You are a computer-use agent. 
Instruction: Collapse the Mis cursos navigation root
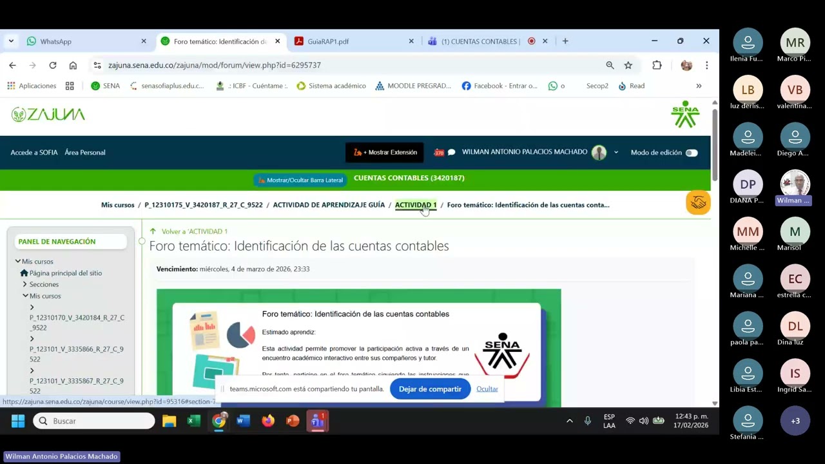pos(18,262)
